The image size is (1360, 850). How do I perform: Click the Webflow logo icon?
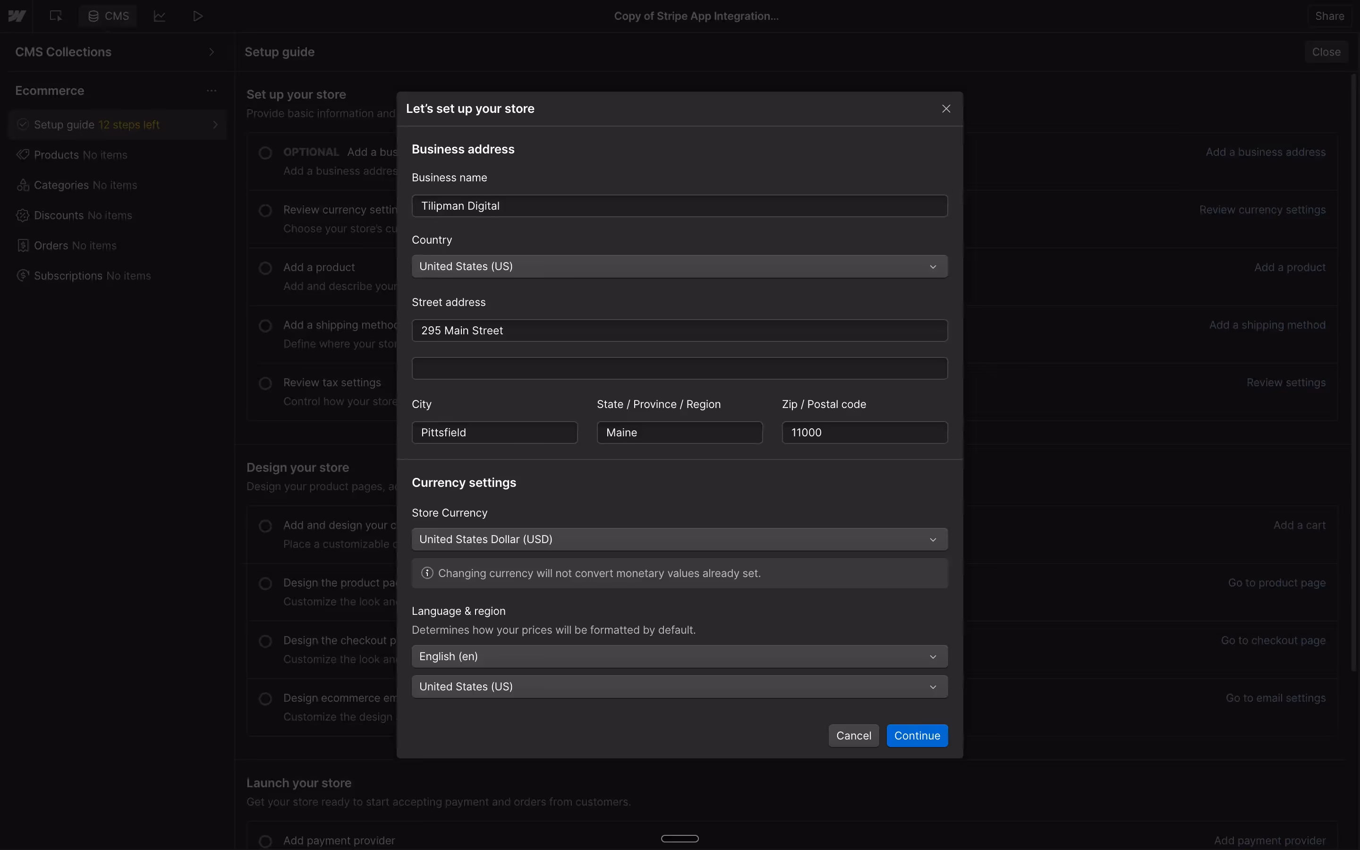click(17, 16)
